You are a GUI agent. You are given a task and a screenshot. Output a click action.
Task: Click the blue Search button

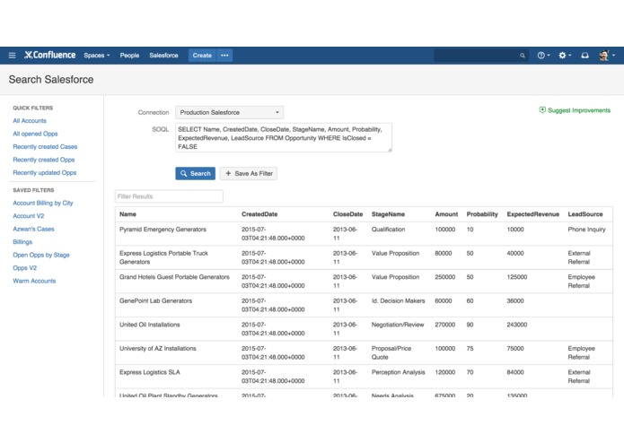tap(196, 174)
